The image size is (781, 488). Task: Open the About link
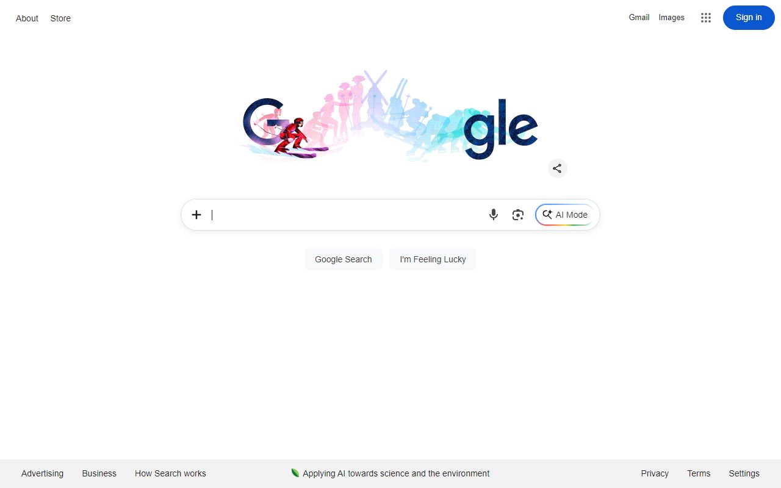[27, 18]
